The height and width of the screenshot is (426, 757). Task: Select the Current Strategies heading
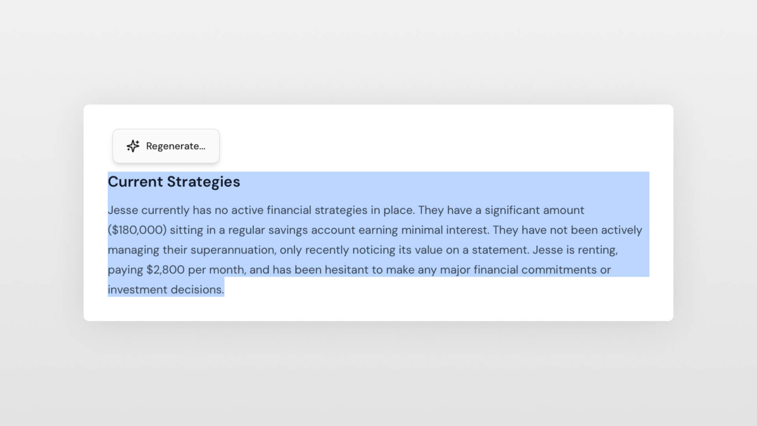(174, 182)
